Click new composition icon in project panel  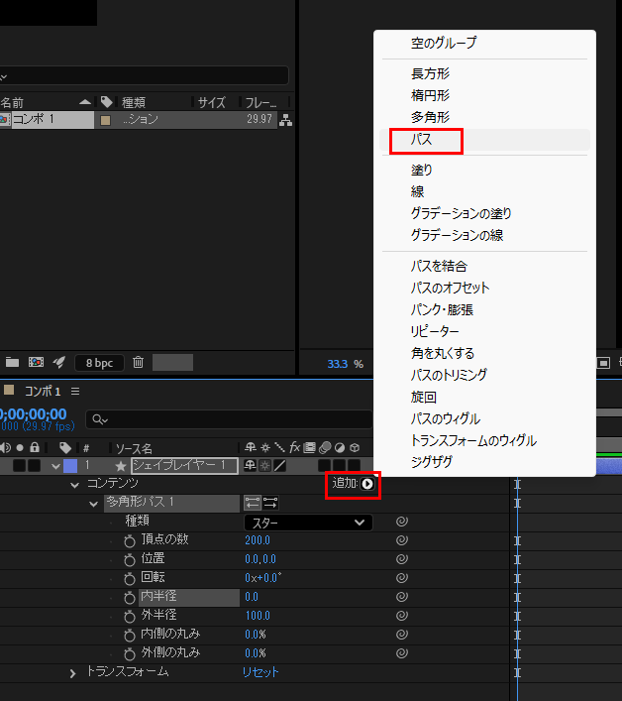pyautogui.click(x=36, y=362)
